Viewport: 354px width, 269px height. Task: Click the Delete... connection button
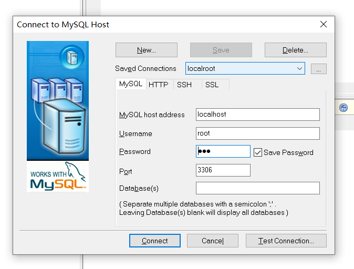point(295,50)
